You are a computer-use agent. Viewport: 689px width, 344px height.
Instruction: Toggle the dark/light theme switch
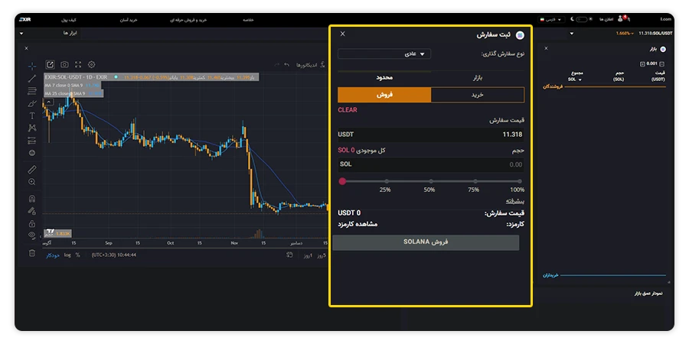click(581, 20)
